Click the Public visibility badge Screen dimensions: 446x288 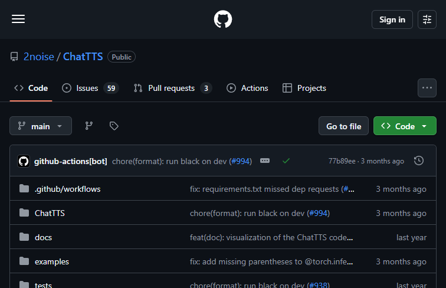(122, 57)
